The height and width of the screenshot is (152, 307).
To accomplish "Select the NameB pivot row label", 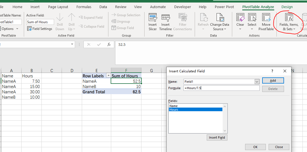I will (97, 87).
